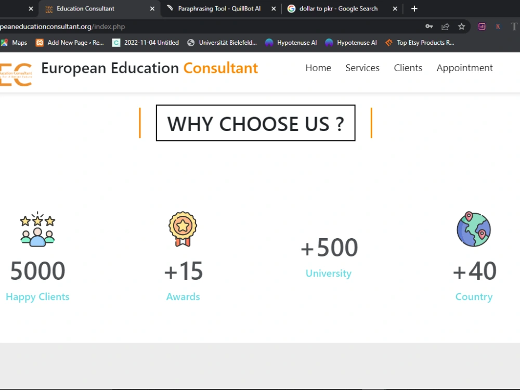520x390 pixels.
Task: Click the Awards label
Action: tap(183, 296)
